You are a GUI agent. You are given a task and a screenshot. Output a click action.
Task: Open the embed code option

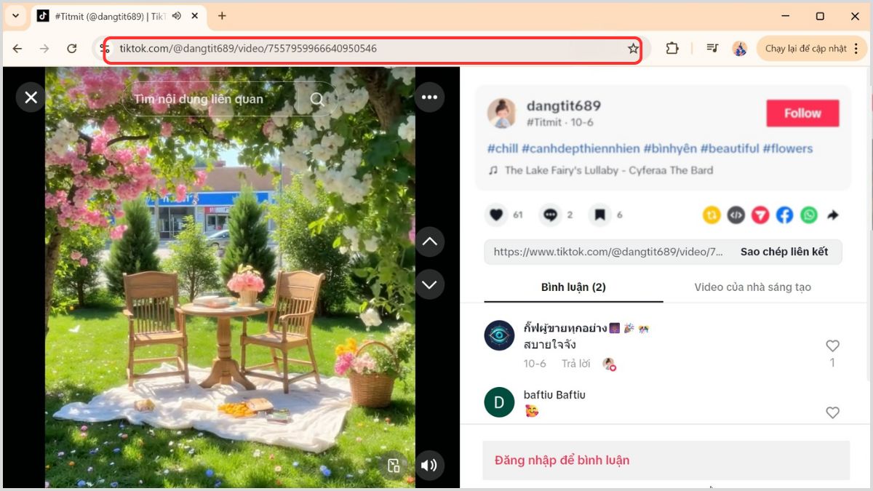736,215
